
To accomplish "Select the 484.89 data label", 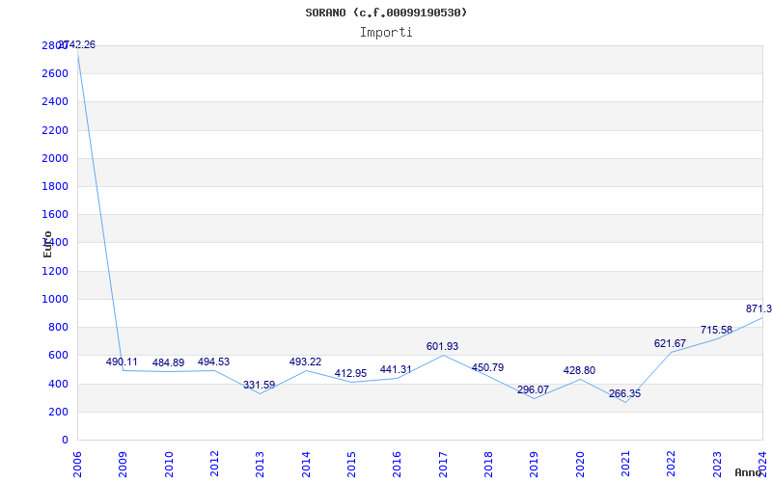I will pos(168,363).
